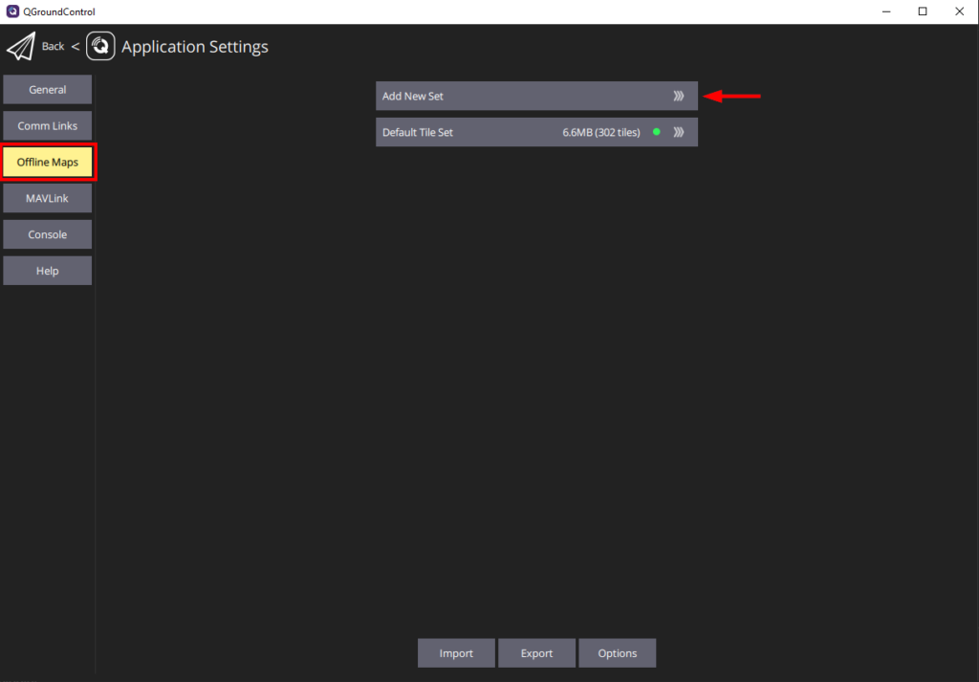Minimize the QGroundControl window
The width and height of the screenshot is (979, 682).
885,11
